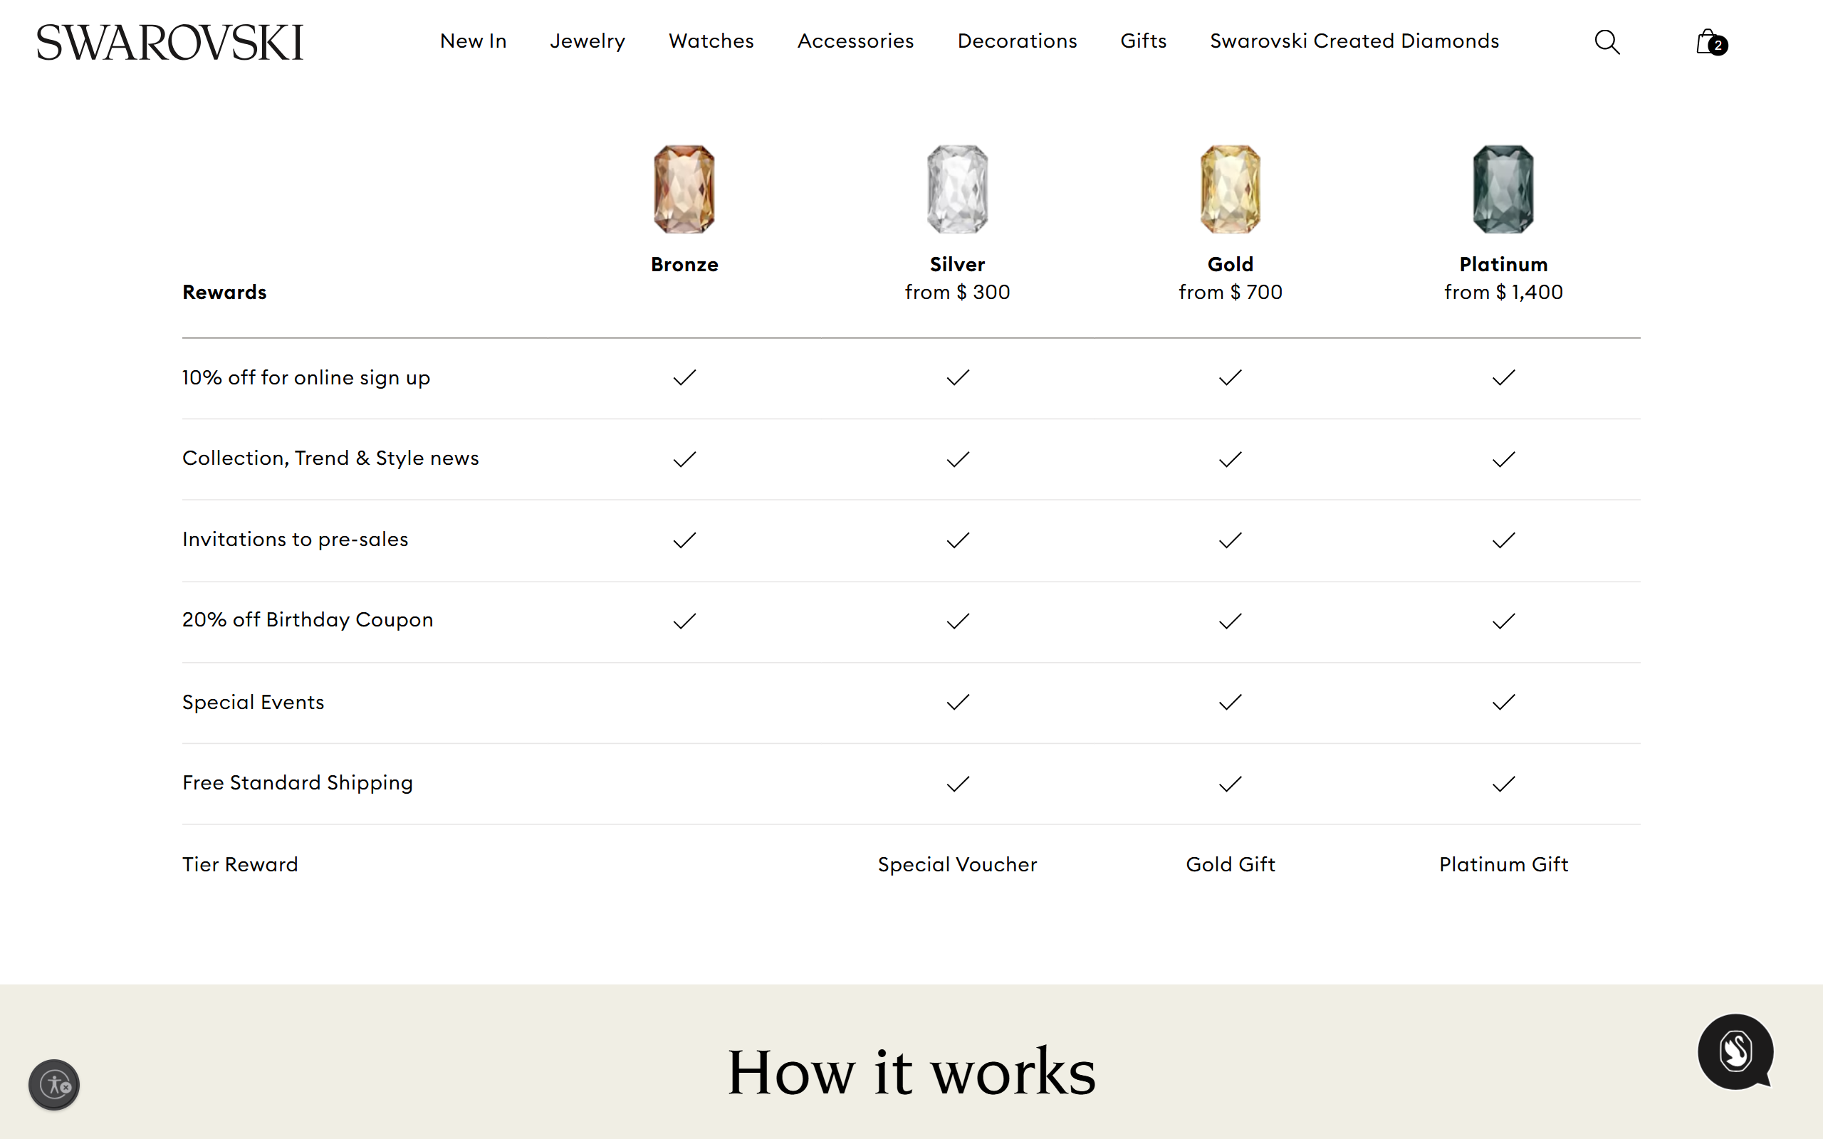Go to the Swarovski logo homepage
The height and width of the screenshot is (1139, 1823).
(169, 42)
